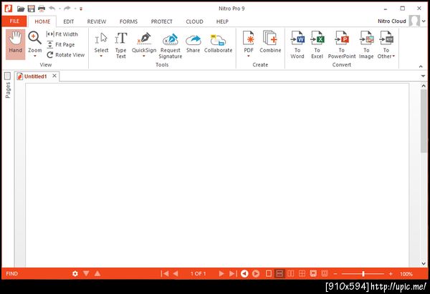430x294 pixels.
Task: Combine files into one PDF
Action: point(270,42)
